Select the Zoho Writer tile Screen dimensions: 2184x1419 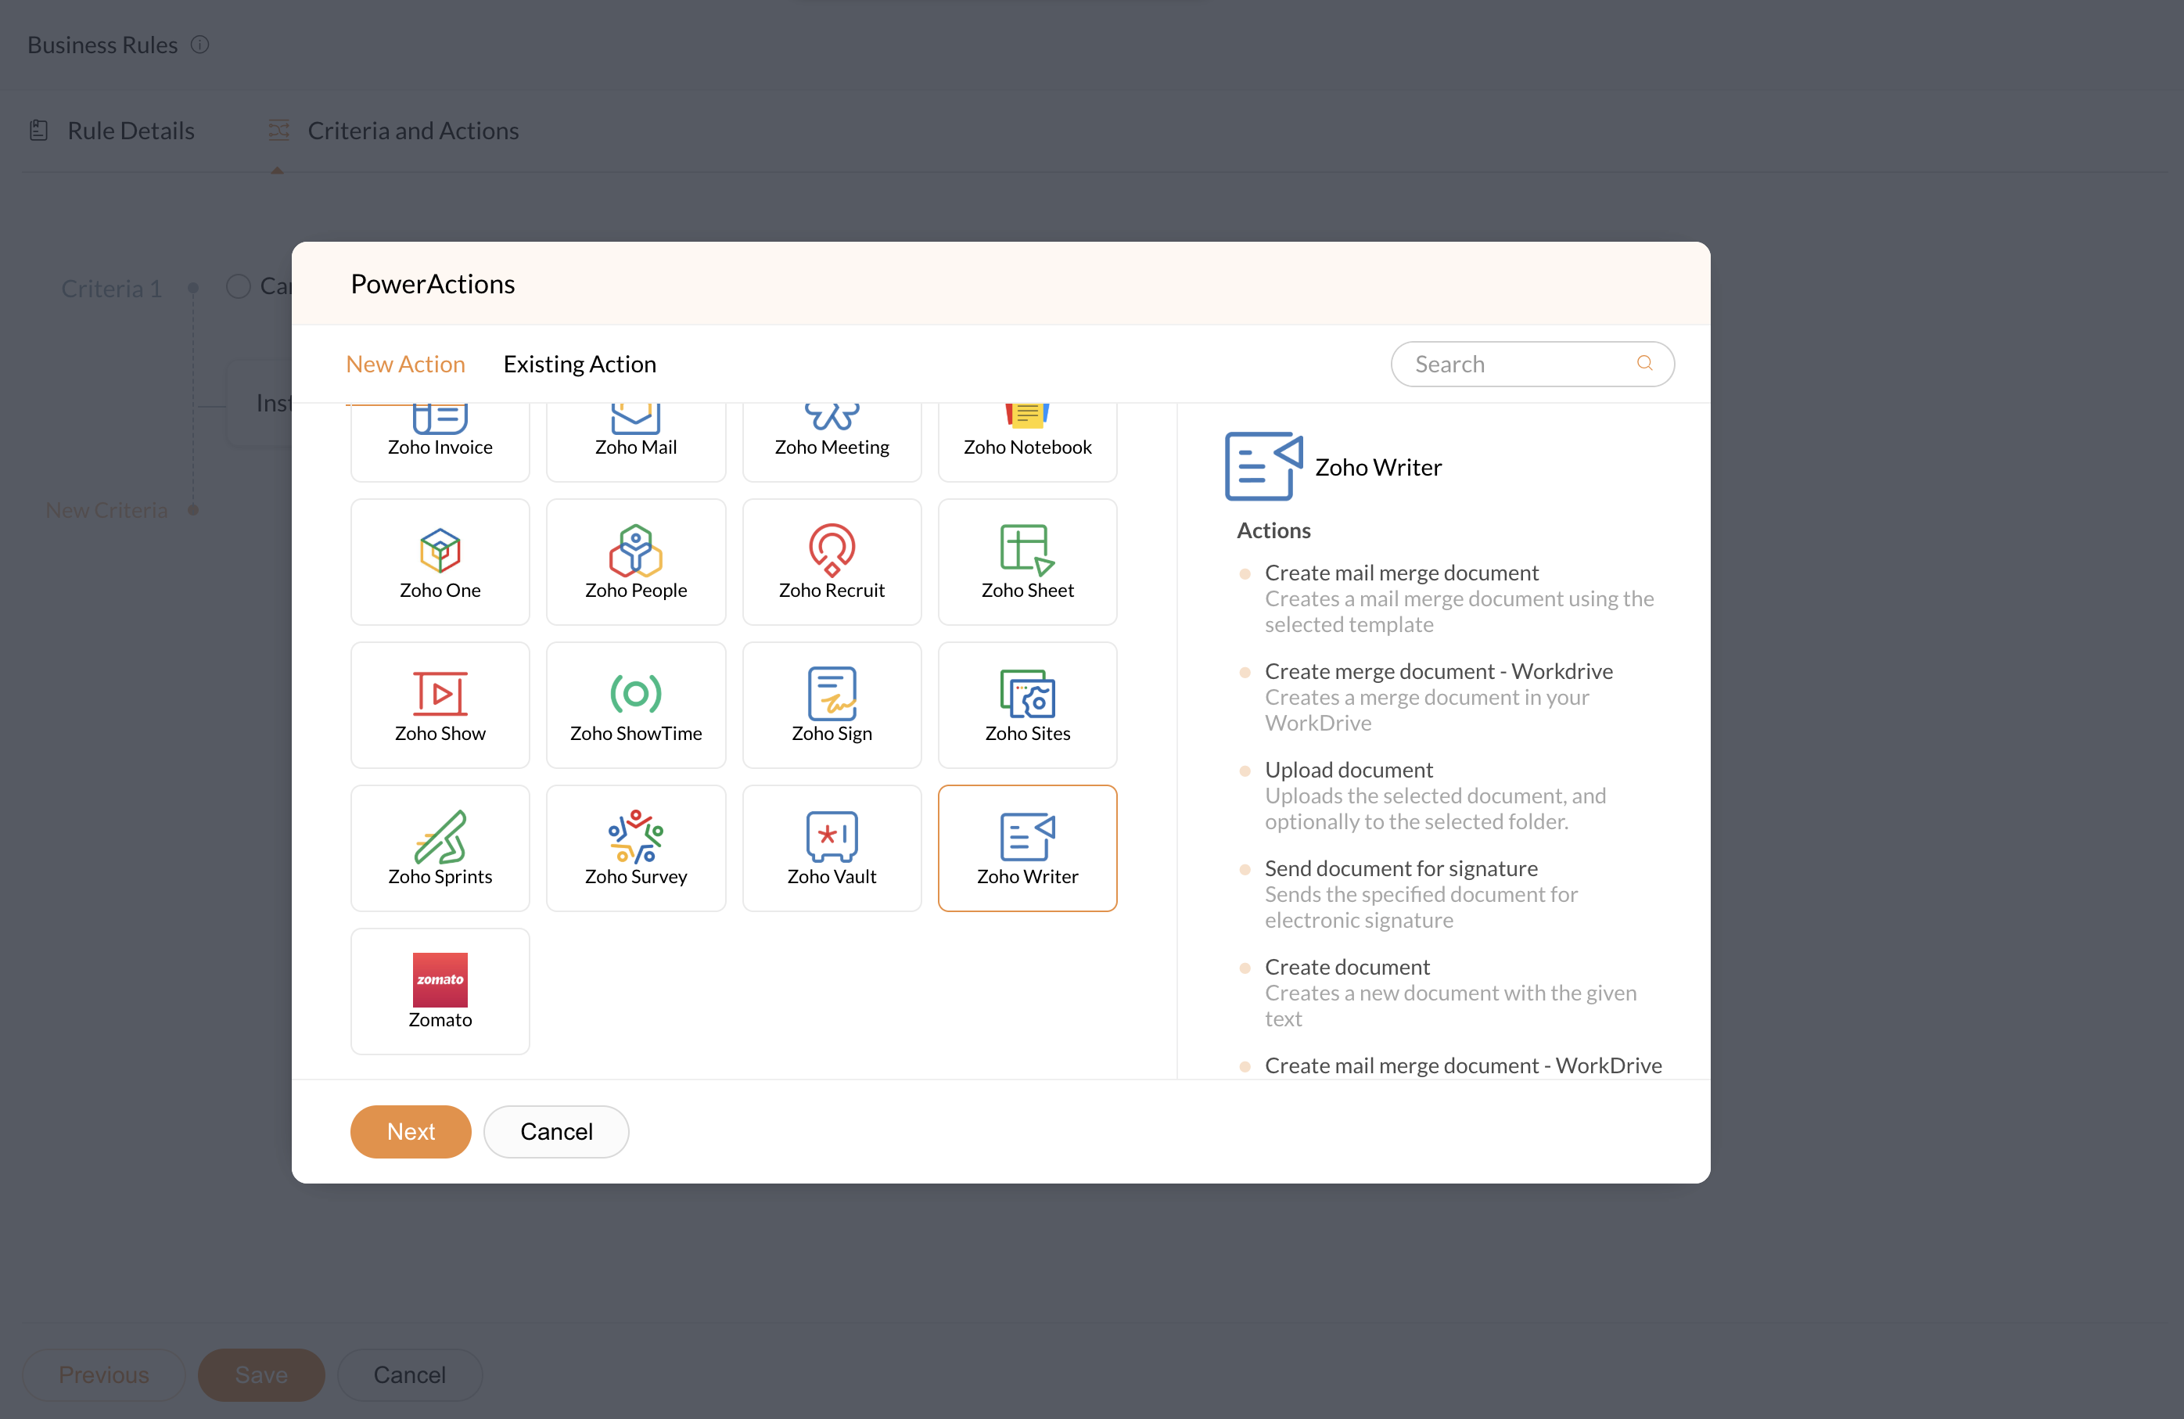1027,848
